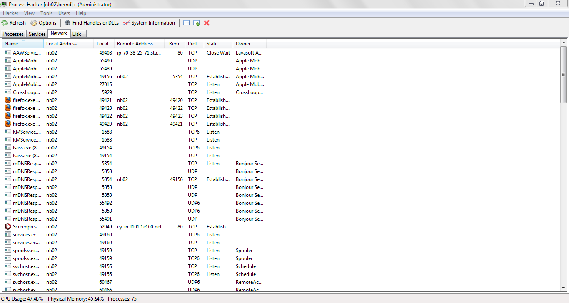Click the Find Window toolbar icon
Viewport: 569px width, 303px height.
tap(186, 23)
